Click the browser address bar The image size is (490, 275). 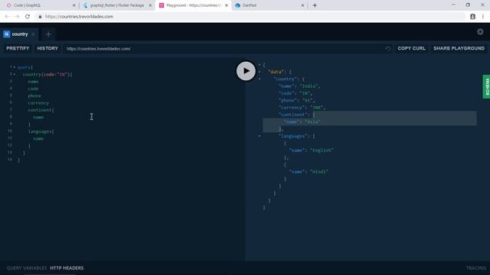pyautogui.click(x=250, y=17)
